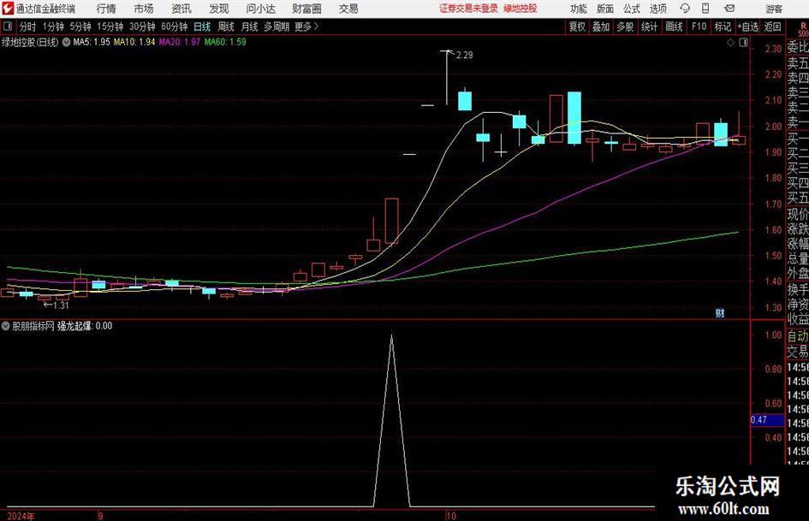
Task: Click the month 10 marker on time axis
Action: click(451, 516)
